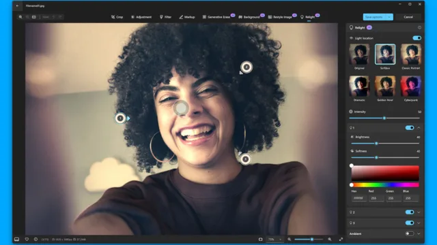Image resolution: width=437 pixels, height=245 pixels.
Task: Click the undo arrow in the top toolbar
Action: point(53,17)
